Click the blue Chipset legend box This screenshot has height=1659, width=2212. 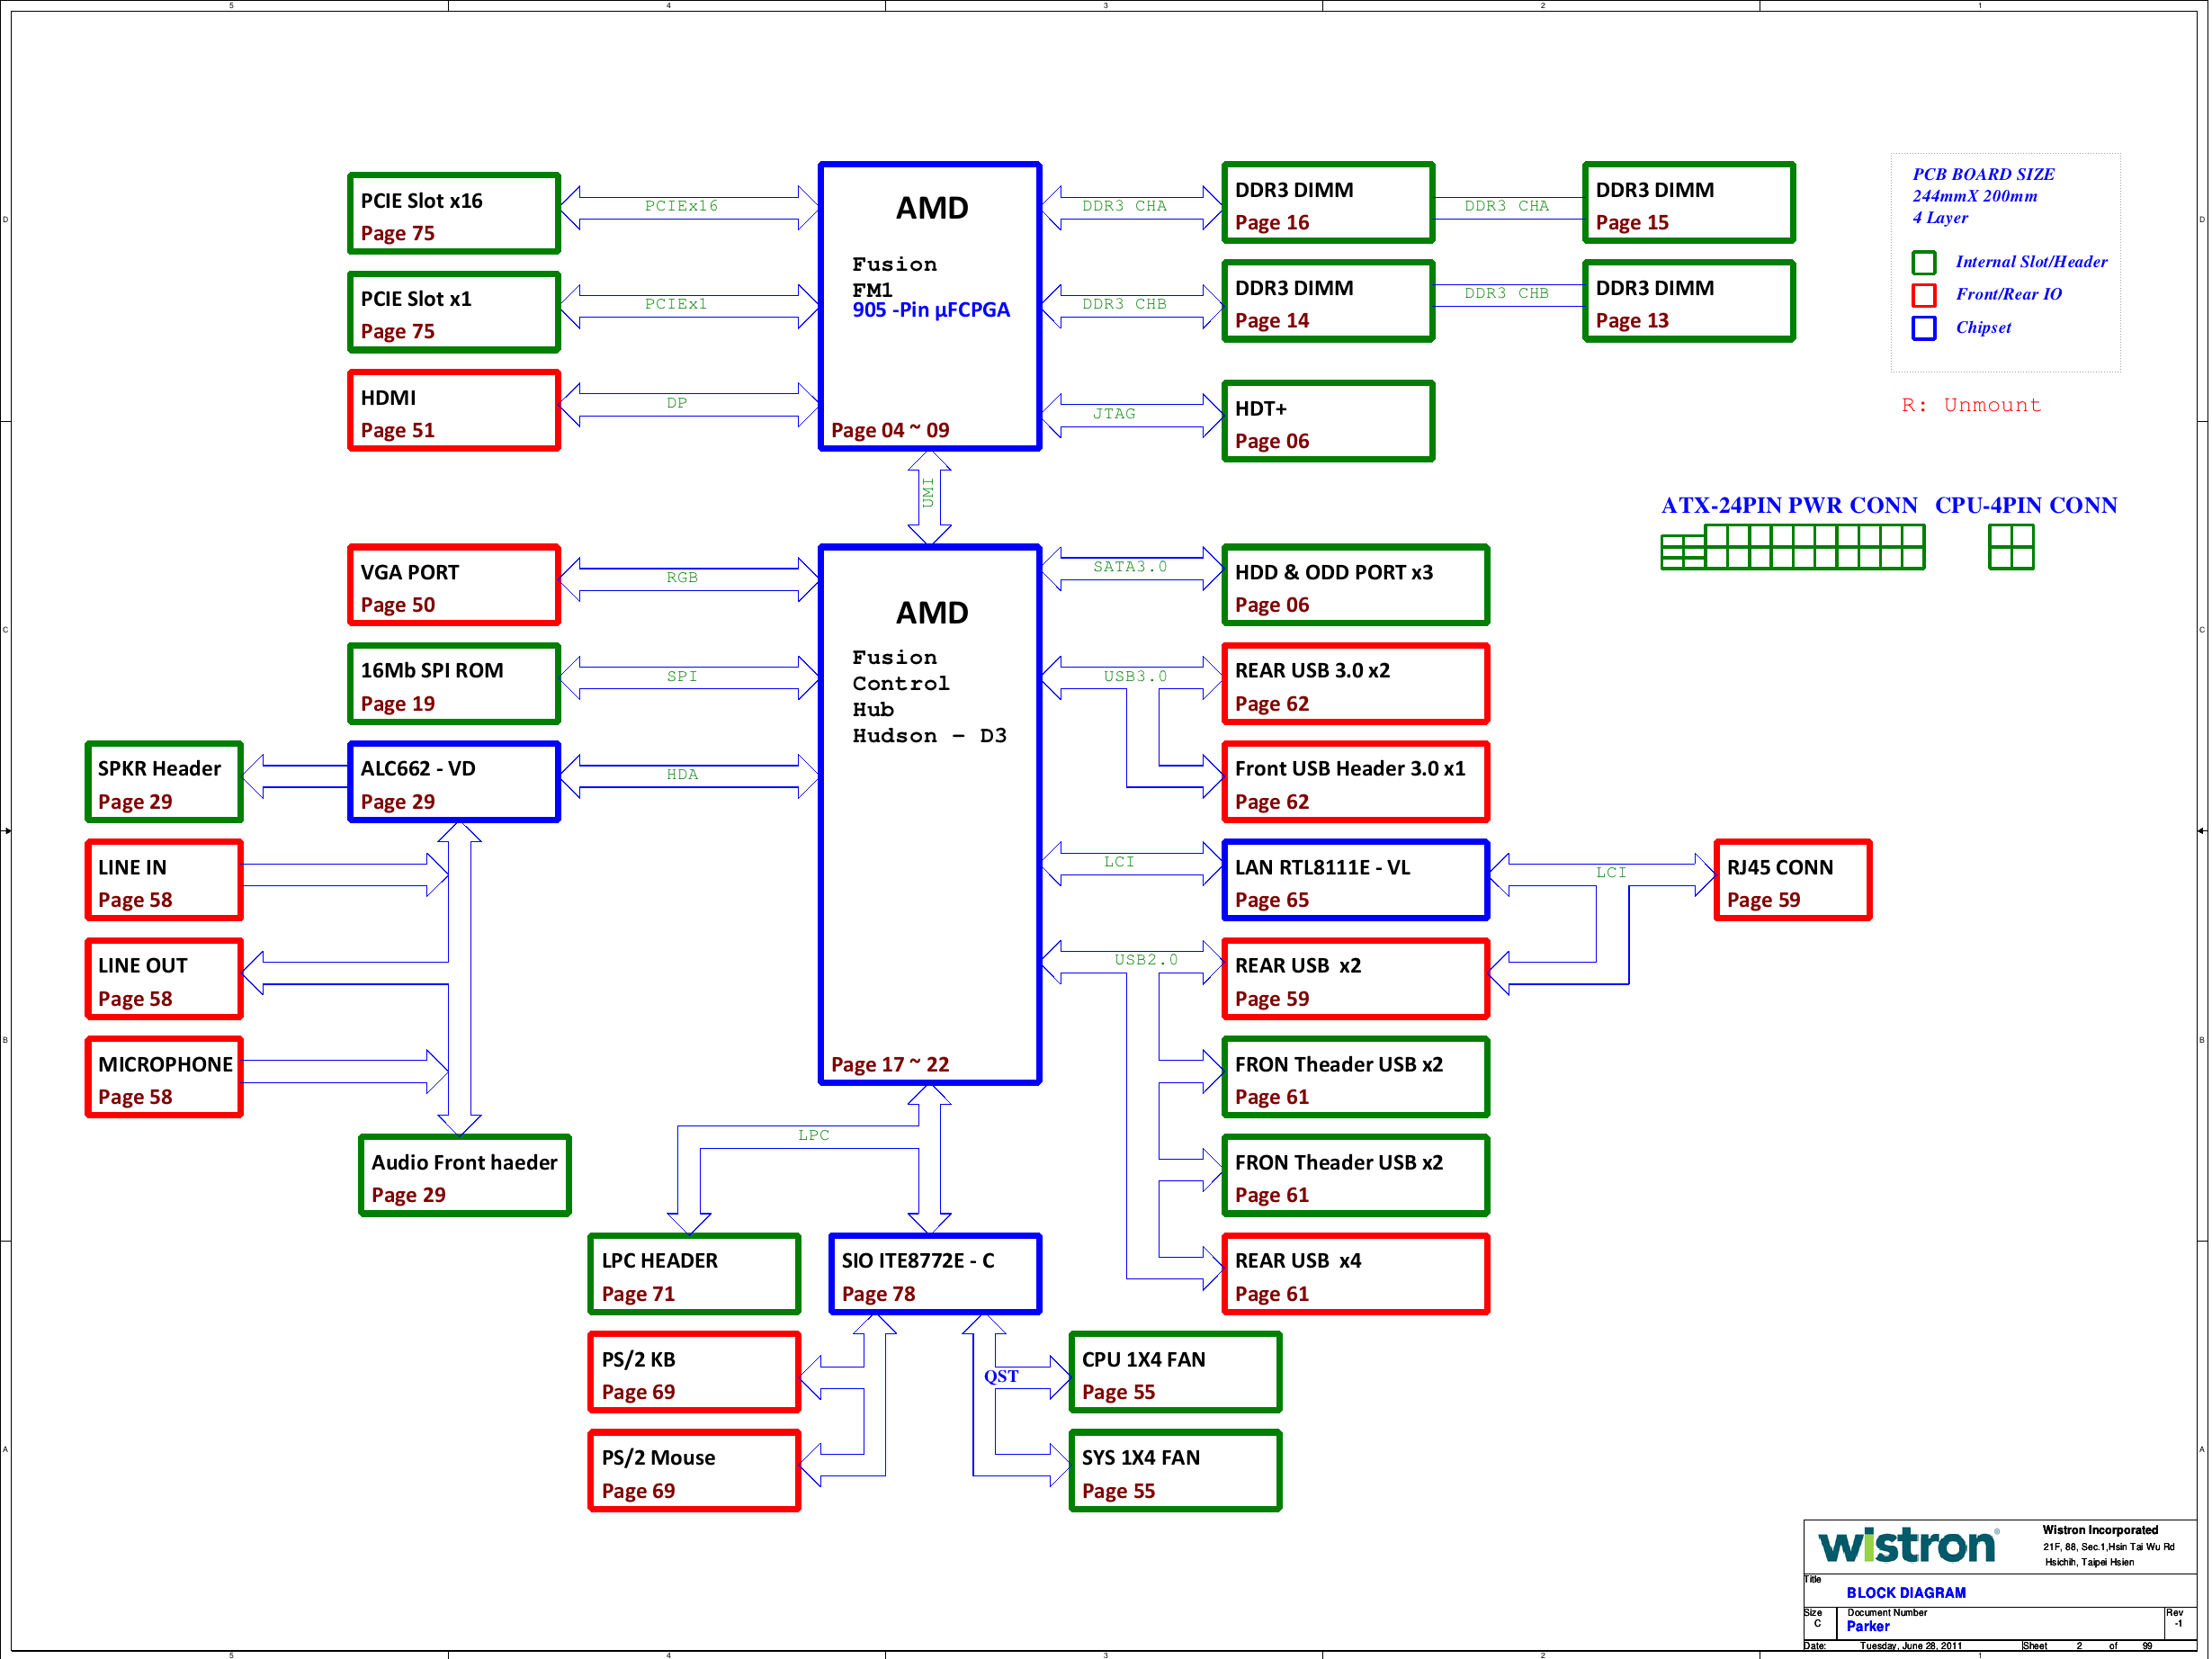coord(1923,328)
